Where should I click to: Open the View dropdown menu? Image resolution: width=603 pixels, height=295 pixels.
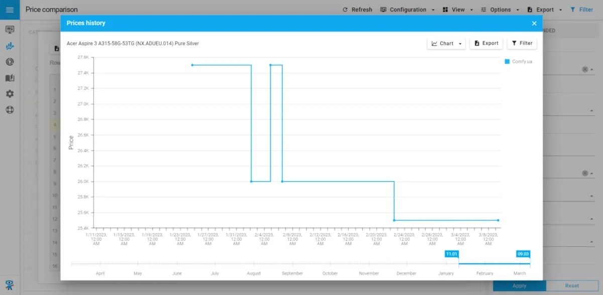458,10
